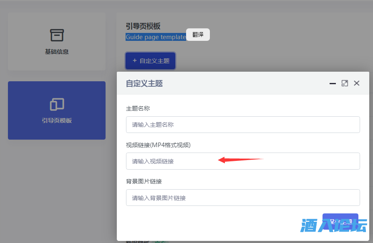Click the 主题名称 theme name input field
The image size is (373, 243).
coord(243,124)
